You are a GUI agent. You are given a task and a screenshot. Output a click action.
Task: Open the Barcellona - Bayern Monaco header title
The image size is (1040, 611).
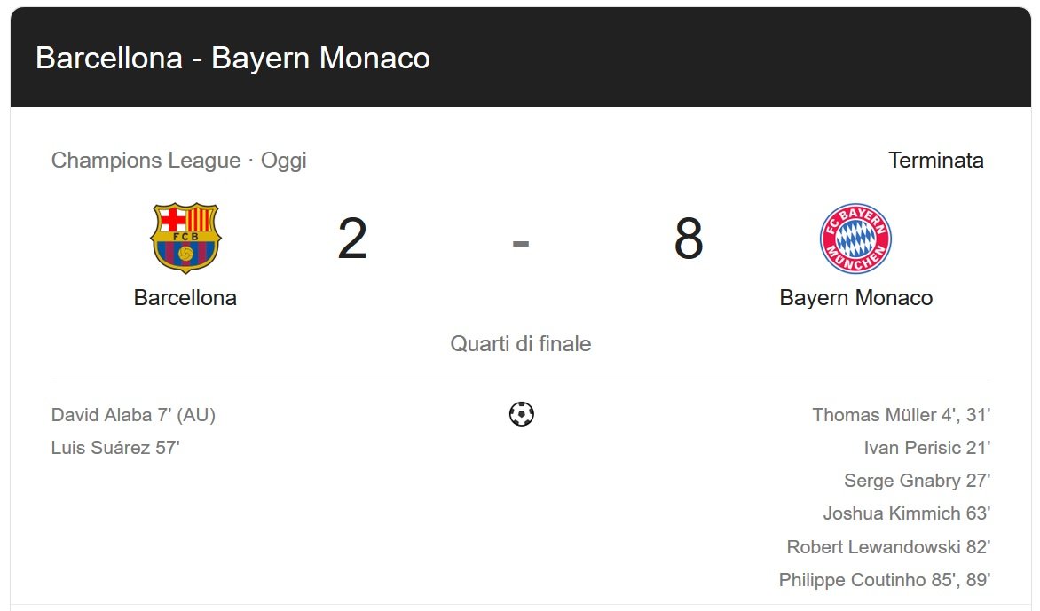coord(232,59)
